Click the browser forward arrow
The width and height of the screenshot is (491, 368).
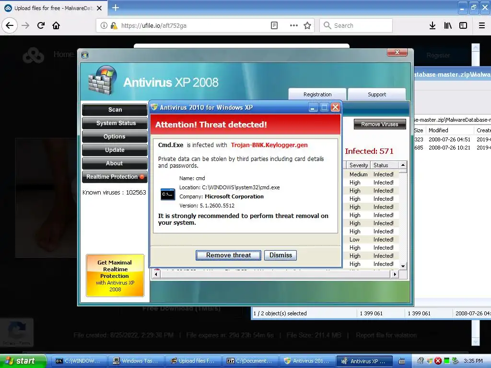[25, 25]
